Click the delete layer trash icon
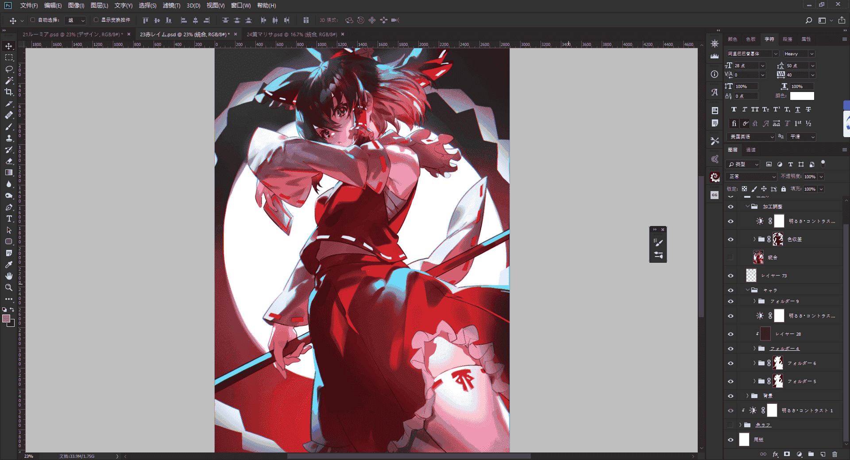The image size is (850, 460). (x=835, y=454)
